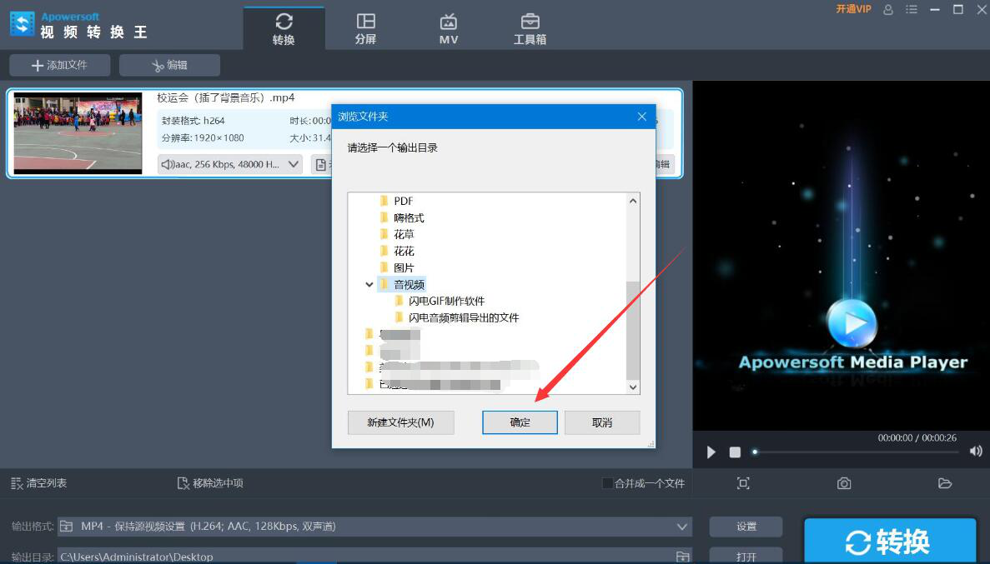
Task: Click 移除选中项
Action: 210,483
